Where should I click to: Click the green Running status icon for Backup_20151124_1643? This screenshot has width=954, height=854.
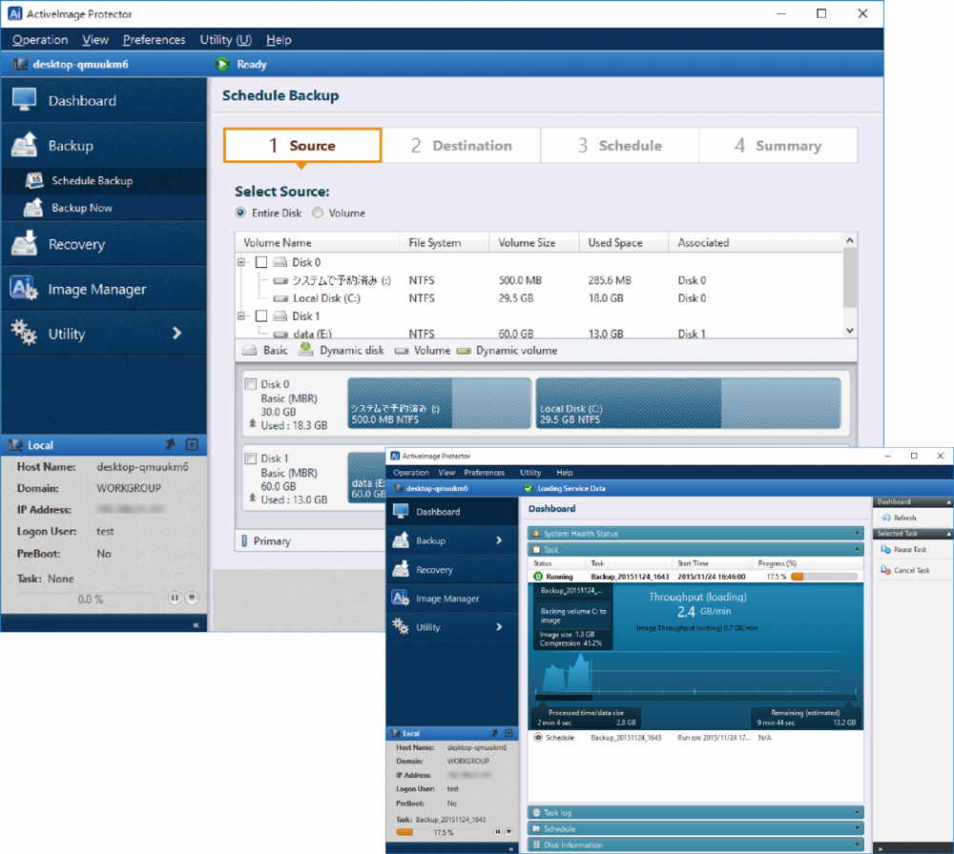(538, 577)
